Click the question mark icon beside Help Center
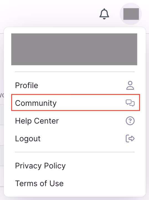 (130, 121)
